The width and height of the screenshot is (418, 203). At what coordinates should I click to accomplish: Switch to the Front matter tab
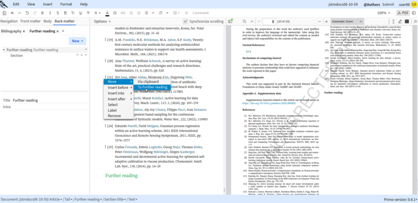pyautogui.click(x=30, y=21)
